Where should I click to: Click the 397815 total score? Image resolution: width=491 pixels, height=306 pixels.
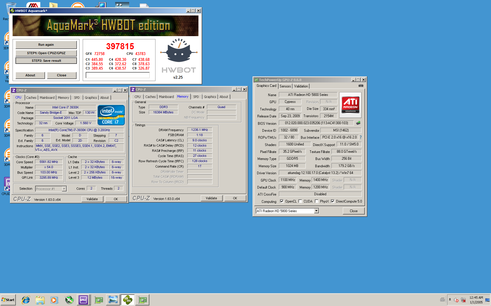point(120,46)
